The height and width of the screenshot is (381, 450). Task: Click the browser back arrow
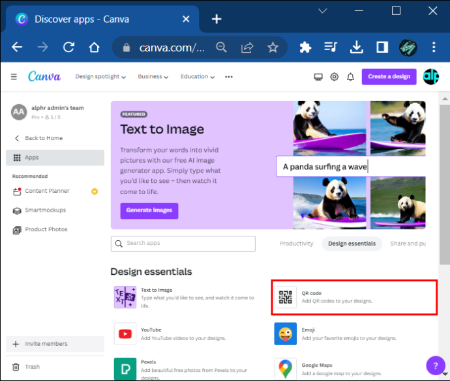coord(17,47)
